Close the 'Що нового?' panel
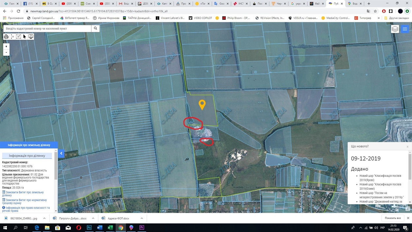This screenshot has height=232, width=412. click(x=407, y=147)
